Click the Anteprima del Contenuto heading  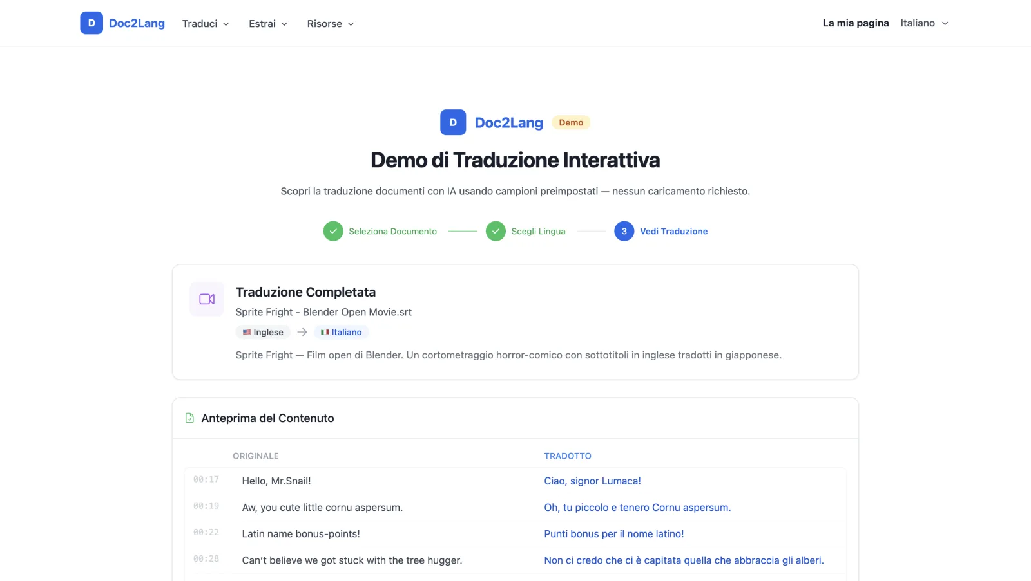pyautogui.click(x=267, y=418)
